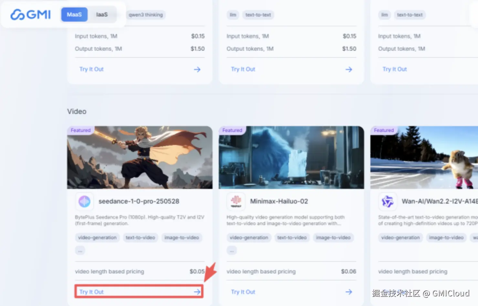Click the $1.50 price in the qwen3 thinking card
The height and width of the screenshot is (306, 478).
198,49
